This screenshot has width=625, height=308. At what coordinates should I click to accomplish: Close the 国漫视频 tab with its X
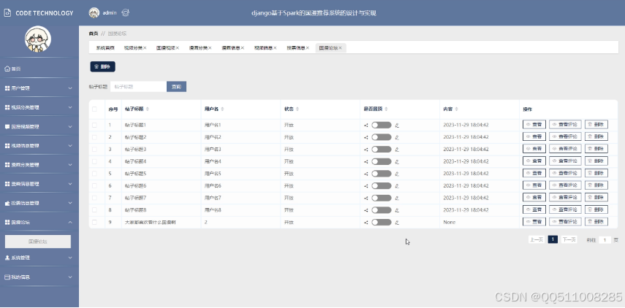pos(178,47)
